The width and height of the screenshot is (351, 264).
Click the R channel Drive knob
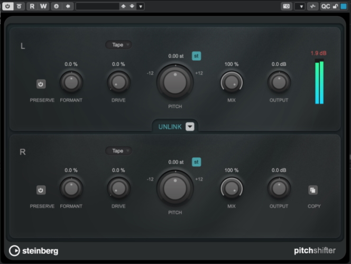coord(118,188)
